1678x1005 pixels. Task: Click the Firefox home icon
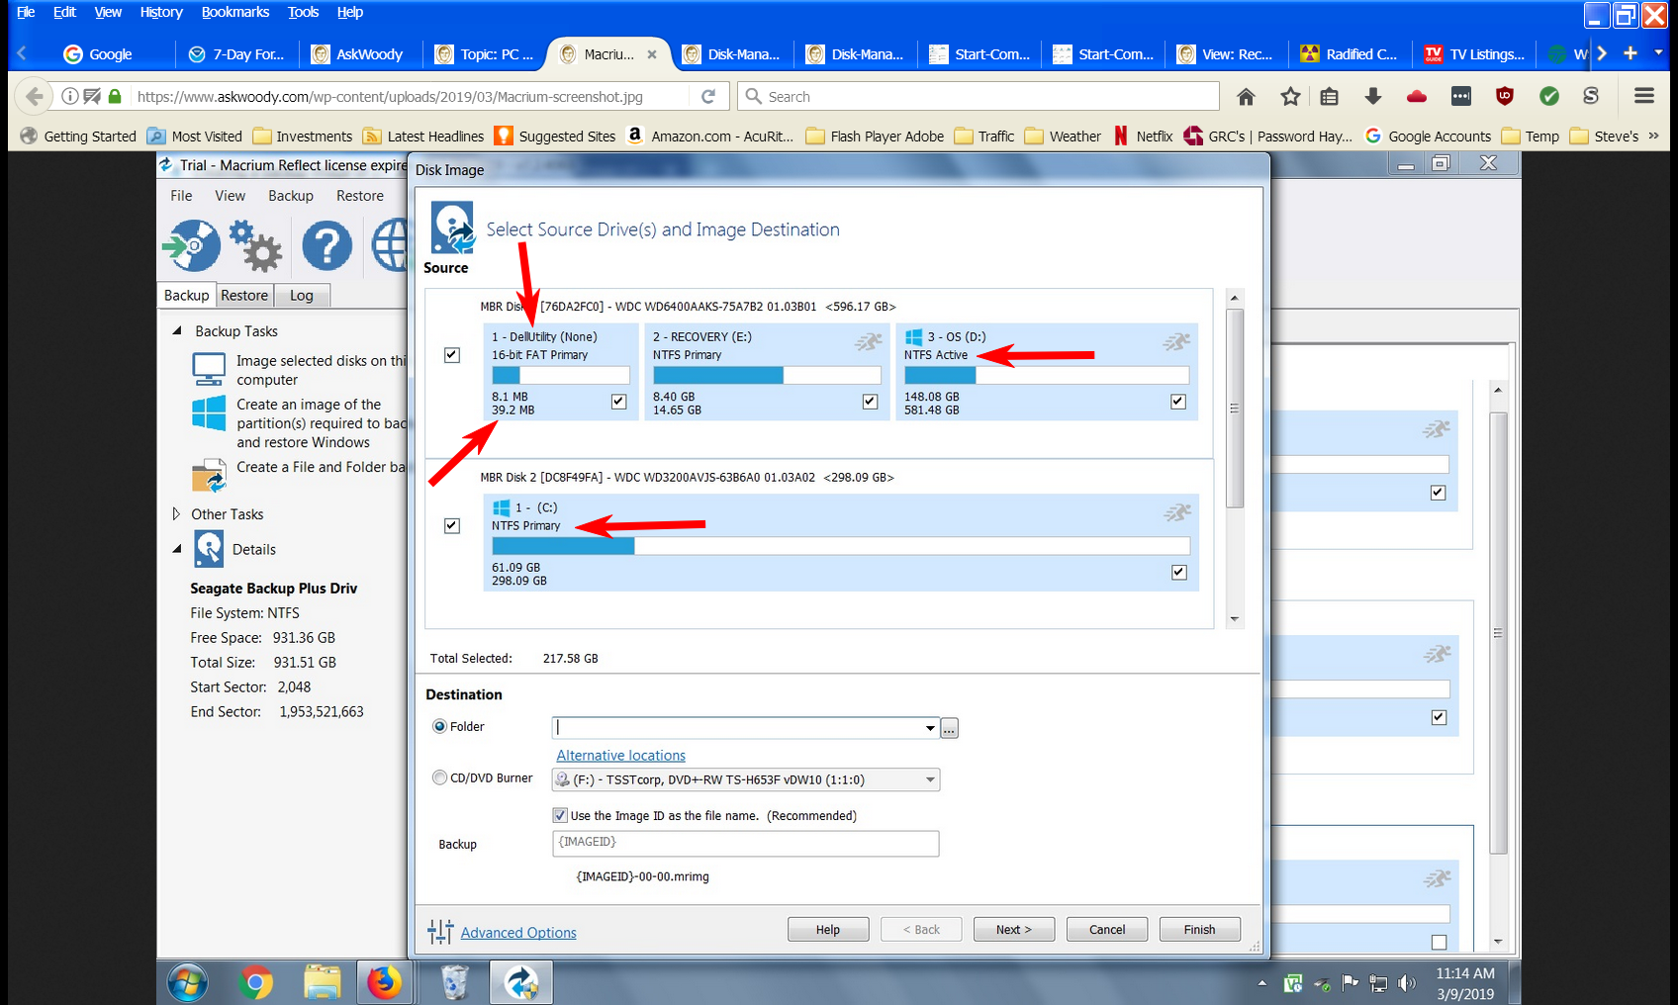tap(1246, 96)
